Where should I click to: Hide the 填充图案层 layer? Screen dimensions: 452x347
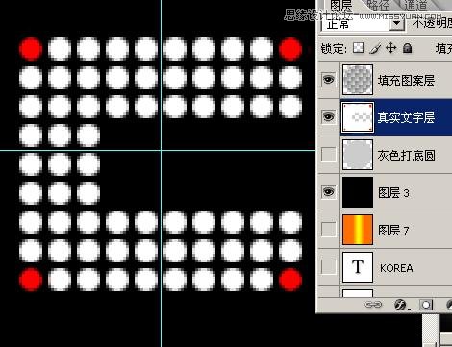click(x=329, y=80)
